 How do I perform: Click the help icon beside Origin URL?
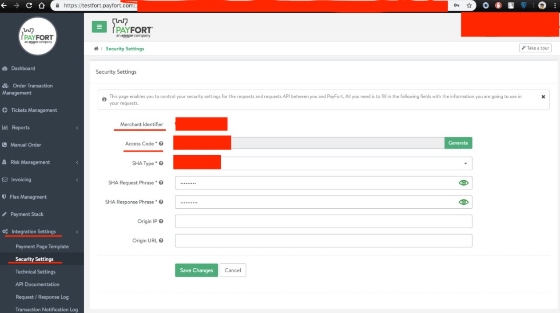[161, 241]
